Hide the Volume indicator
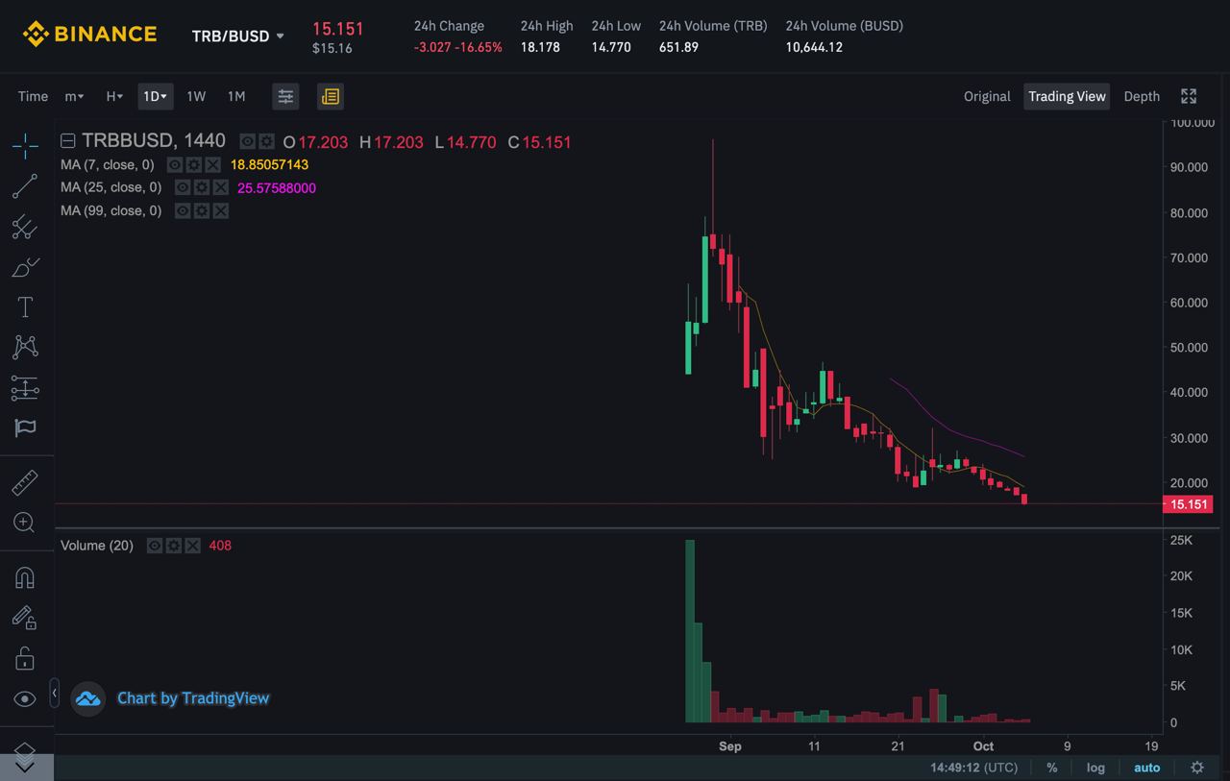This screenshot has height=781, width=1230. pos(155,546)
